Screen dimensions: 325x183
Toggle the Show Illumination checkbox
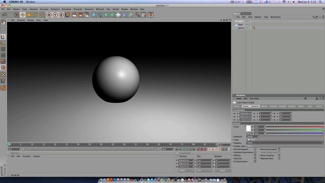279,149
